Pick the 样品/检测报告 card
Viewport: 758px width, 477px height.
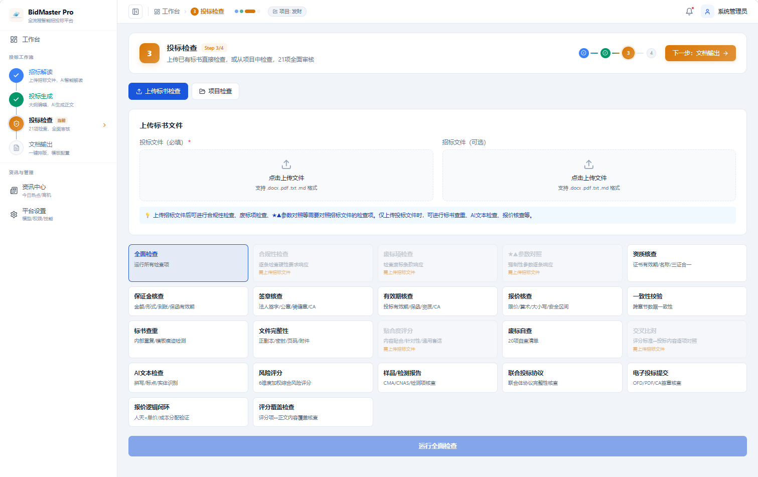tap(437, 378)
